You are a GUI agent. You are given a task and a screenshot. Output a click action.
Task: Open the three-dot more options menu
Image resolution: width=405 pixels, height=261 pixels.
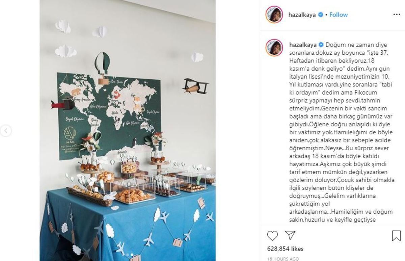397,15
